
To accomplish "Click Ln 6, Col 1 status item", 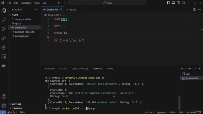I will pos(149,112).
